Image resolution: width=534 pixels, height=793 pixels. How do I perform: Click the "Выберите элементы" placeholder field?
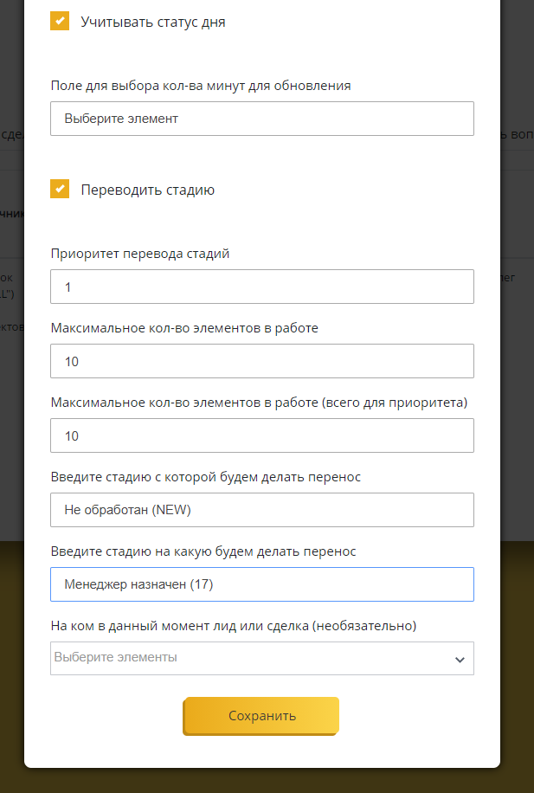[x=242, y=658]
